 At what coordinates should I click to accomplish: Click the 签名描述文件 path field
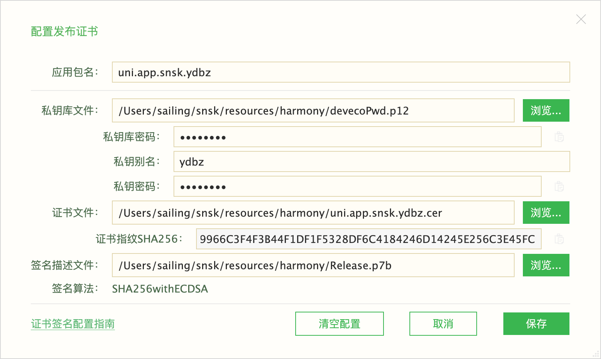[313, 265]
